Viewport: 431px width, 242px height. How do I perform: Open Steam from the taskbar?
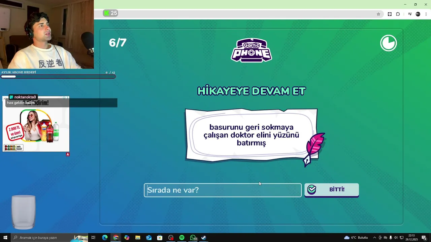point(204,238)
